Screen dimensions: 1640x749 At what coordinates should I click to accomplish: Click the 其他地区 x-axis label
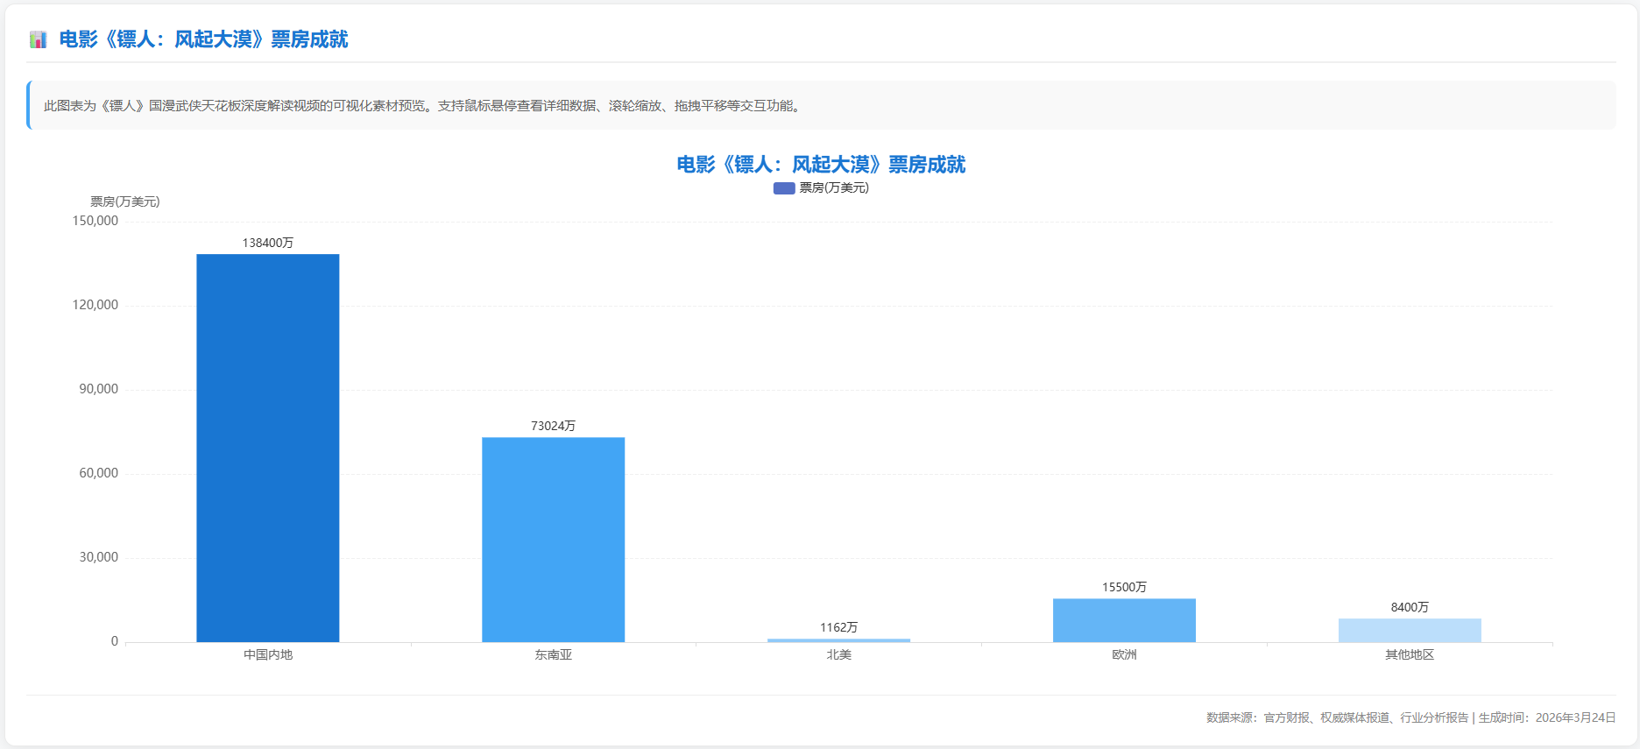pyautogui.click(x=1410, y=654)
